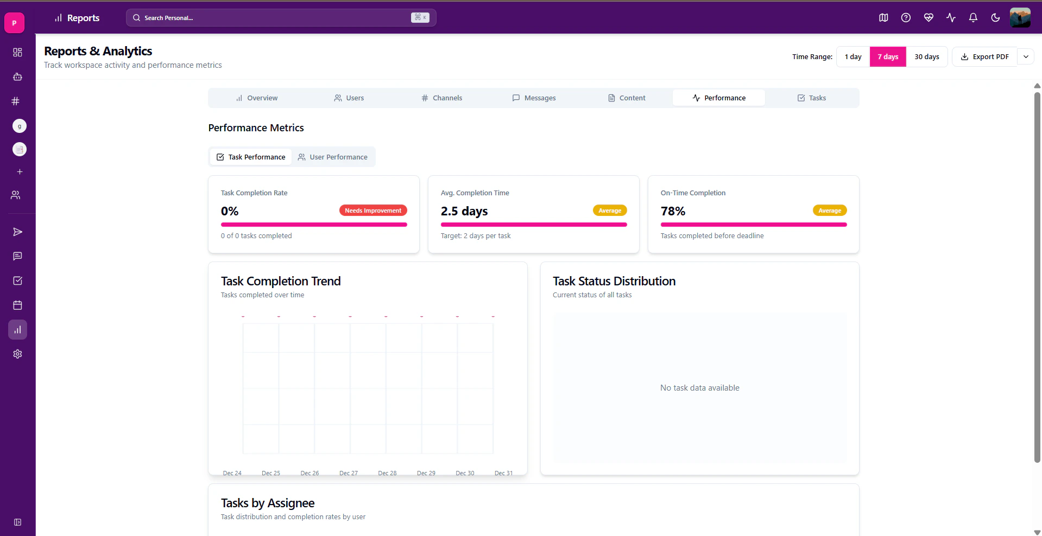
Task: Click the 'Dec 31' axis label on trend chart
Action: coord(503,473)
